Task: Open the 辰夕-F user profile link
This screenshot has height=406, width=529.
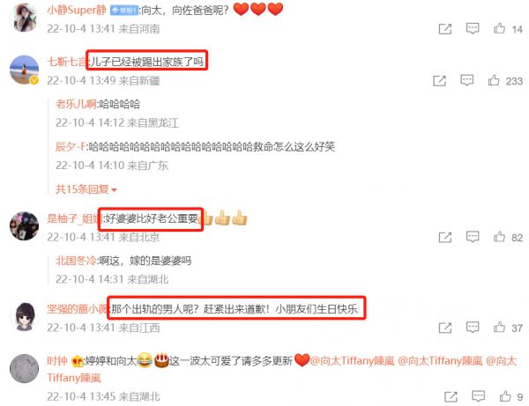Action: [71, 146]
